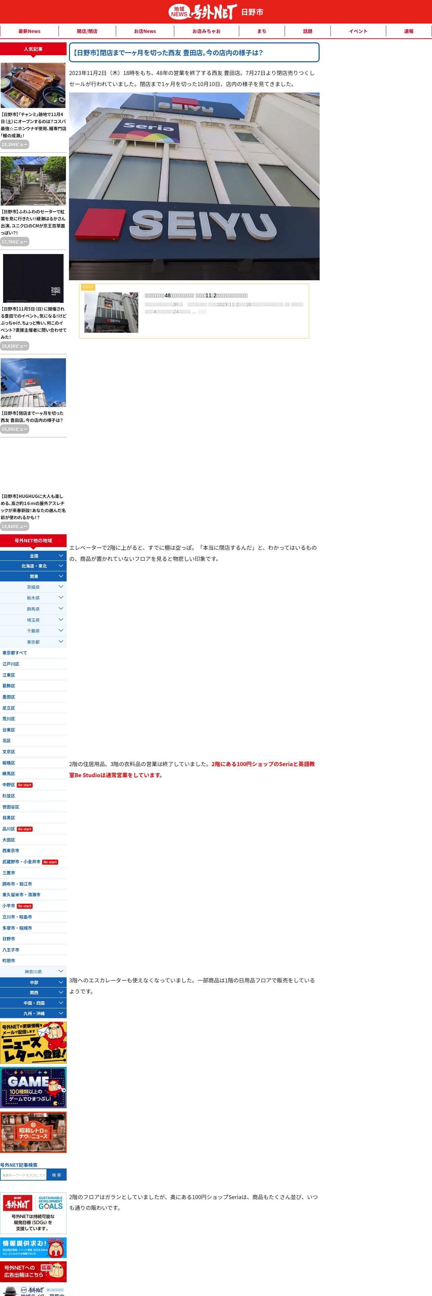
Task: Click the article headline about 西友 豊田店
Action: point(194,52)
